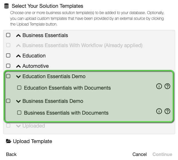Click info icon for Education Essentials with Documents
The width and height of the screenshot is (178, 160).
159,86
